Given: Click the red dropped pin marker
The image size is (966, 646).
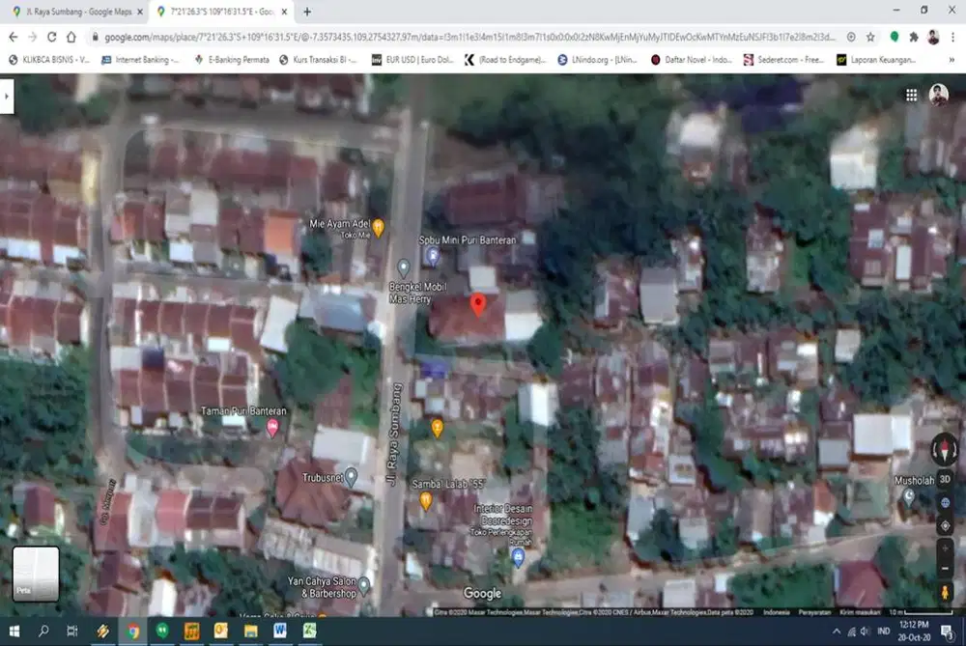Looking at the screenshot, I should (478, 304).
